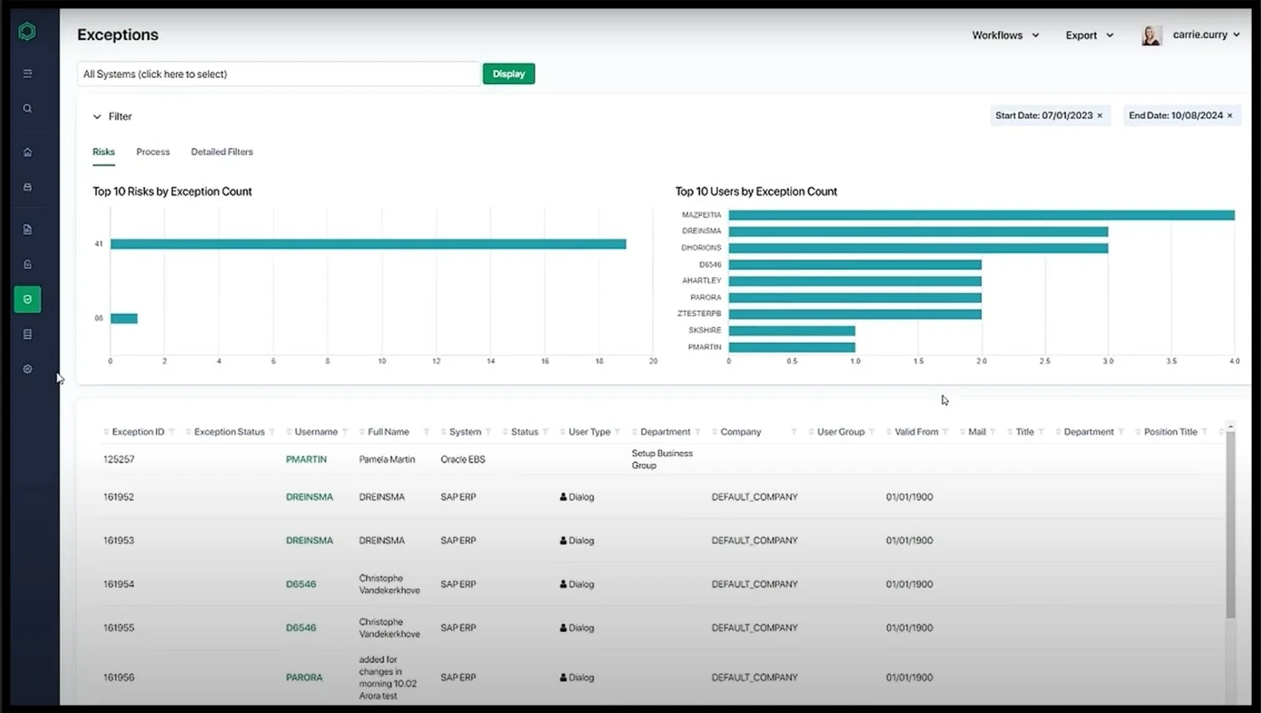Open the PMARTIN user link in the table
Image resolution: width=1261 pixels, height=713 pixels.
tap(307, 459)
